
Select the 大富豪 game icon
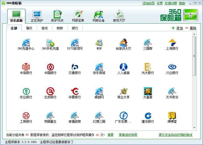tap(148, 93)
